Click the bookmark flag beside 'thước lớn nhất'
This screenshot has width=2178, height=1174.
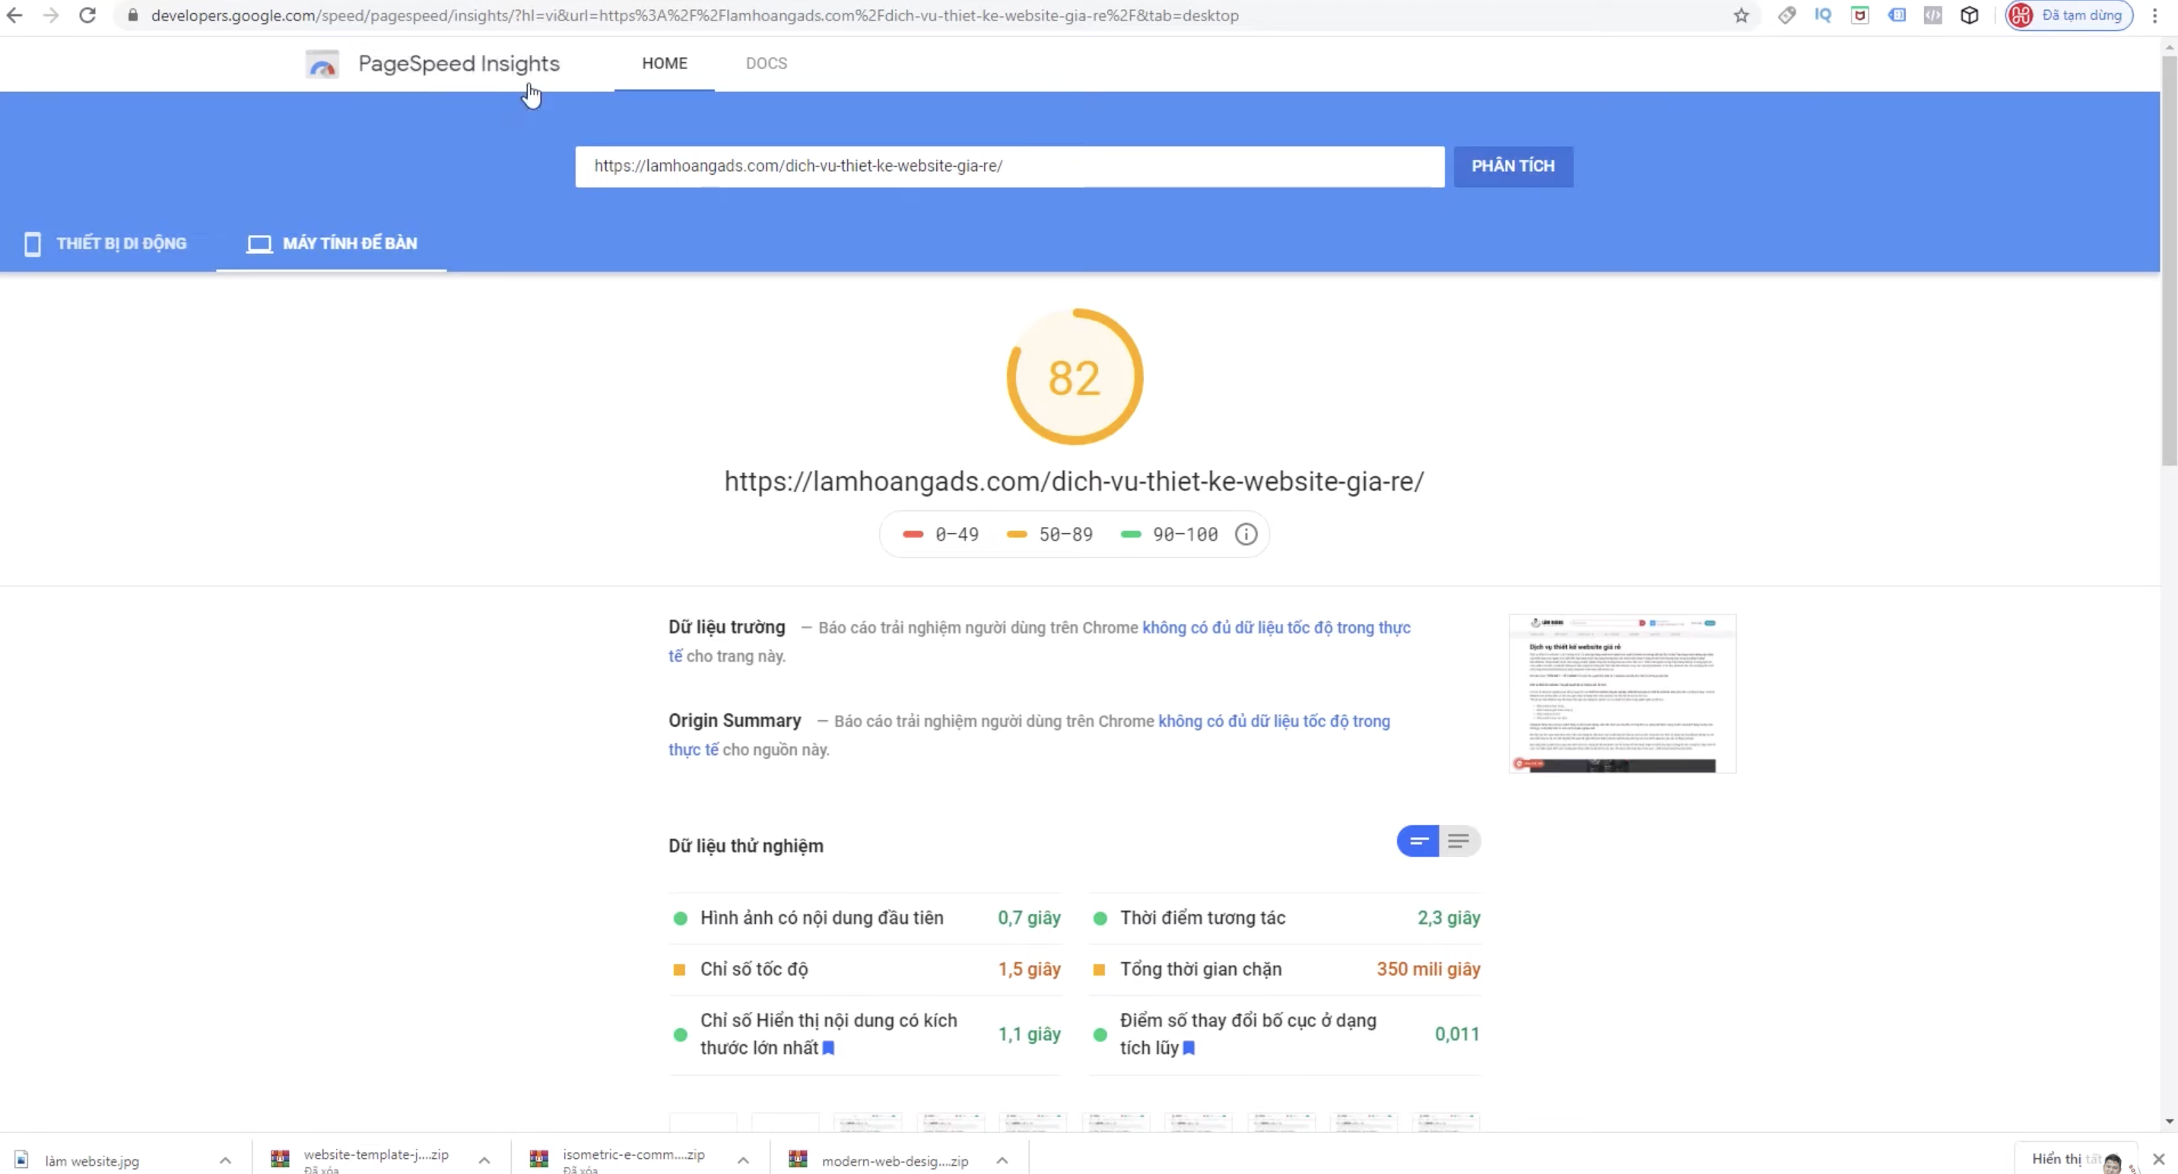coord(829,1048)
